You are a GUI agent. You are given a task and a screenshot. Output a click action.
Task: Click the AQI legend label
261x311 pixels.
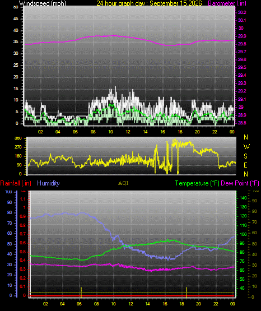coord(123,183)
